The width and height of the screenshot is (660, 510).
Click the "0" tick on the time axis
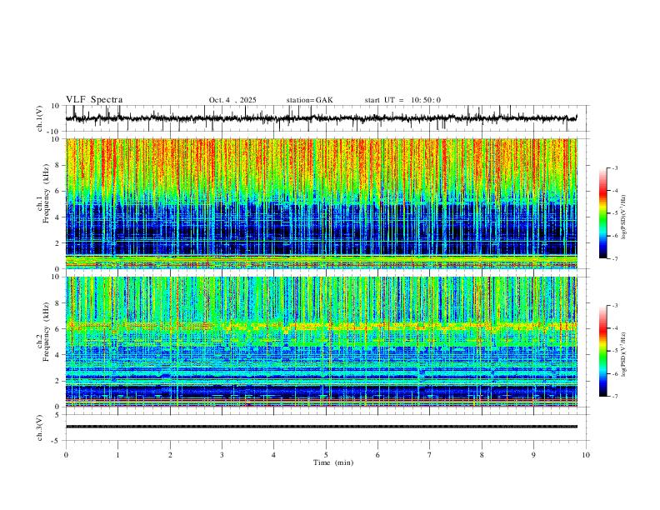click(x=66, y=455)
